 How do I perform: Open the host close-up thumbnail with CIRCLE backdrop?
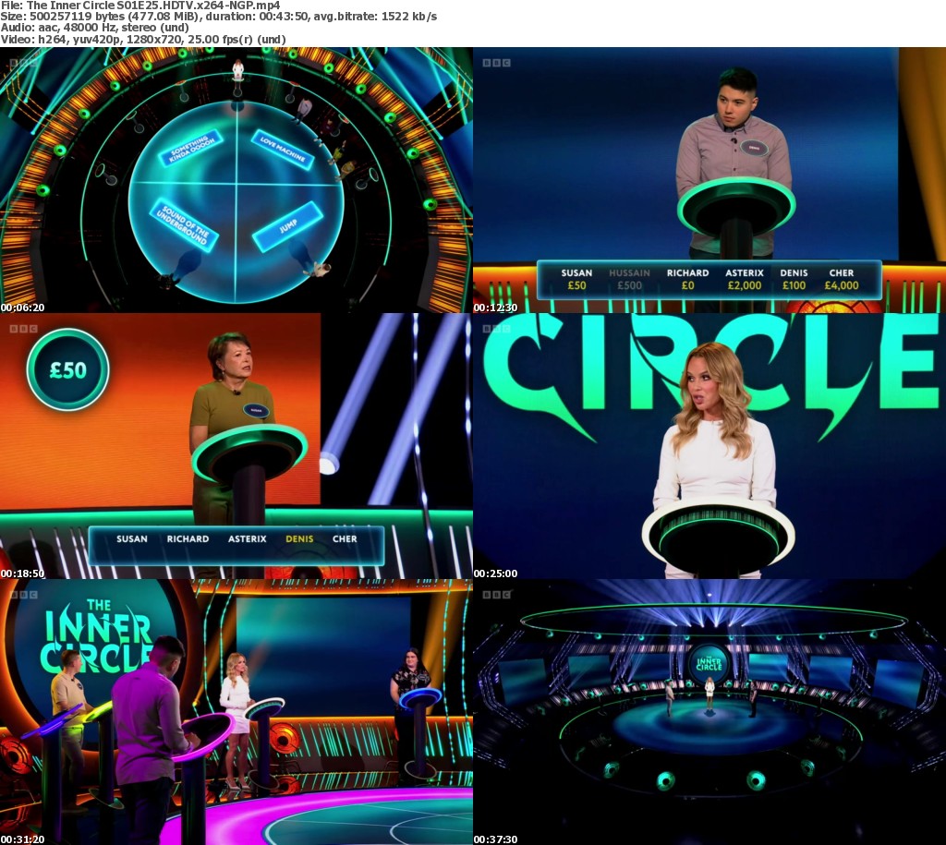pyautogui.click(x=709, y=445)
